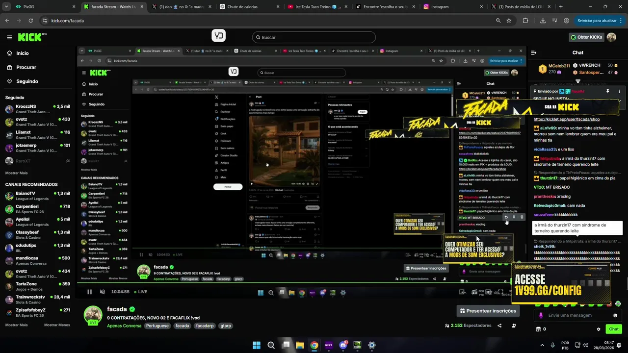The width and height of the screenshot is (628, 353).
Task: Select Procurar in the main Kick sidebar
Action: (x=22, y=67)
